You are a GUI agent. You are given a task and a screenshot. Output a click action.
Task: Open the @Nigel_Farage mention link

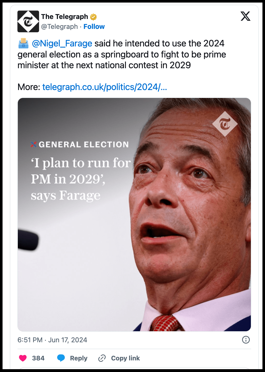pos(62,44)
